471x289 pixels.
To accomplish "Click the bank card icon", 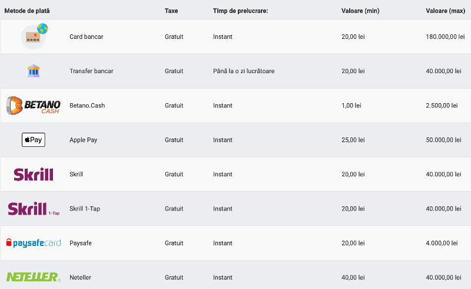I will (34, 37).
